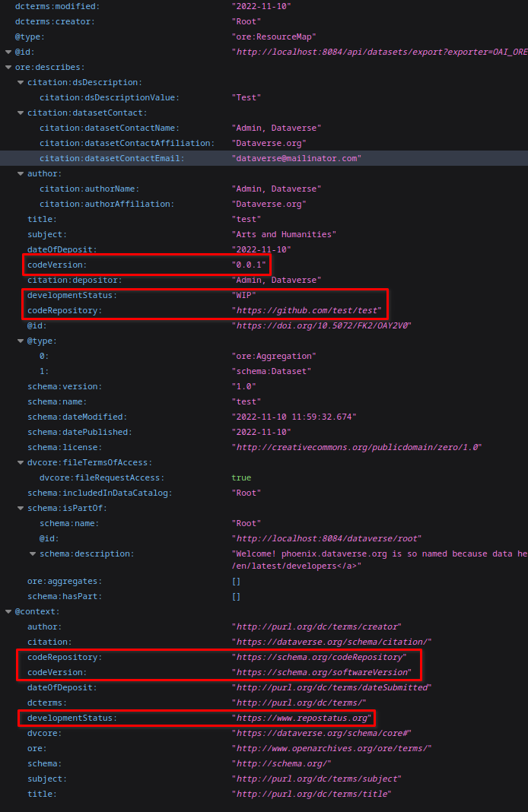Select the citation:authorAffiliation row
Screen dimensions: 528x812
(x=264, y=204)
